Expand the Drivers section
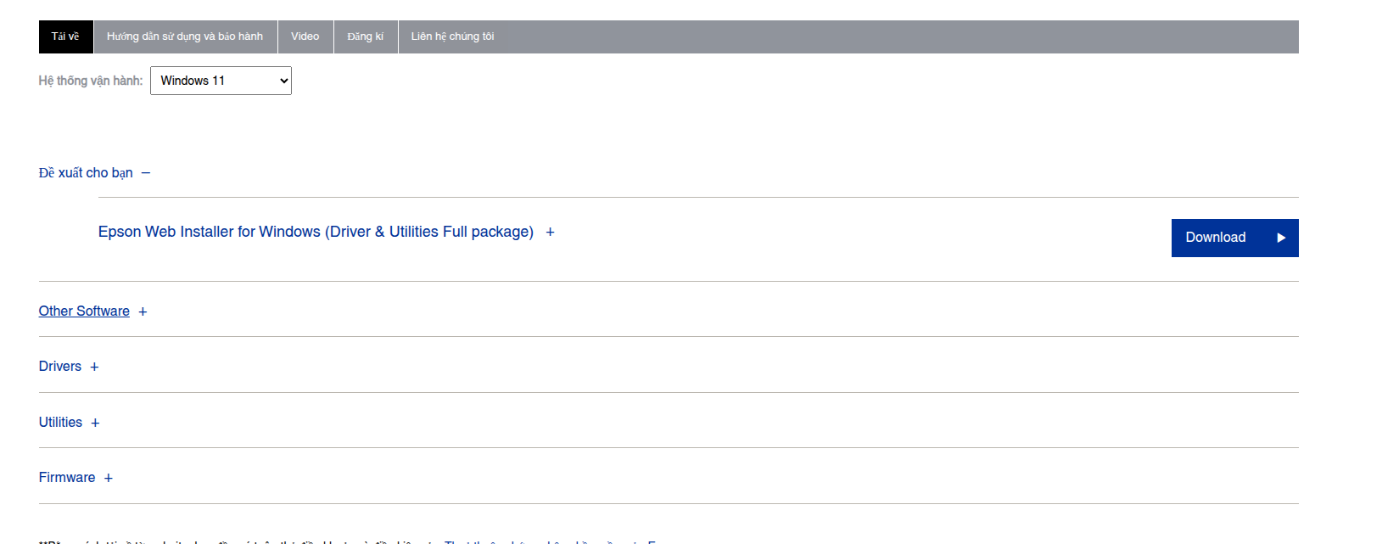1399x544 pixels. pyautogui.click(x=60, y=367)
